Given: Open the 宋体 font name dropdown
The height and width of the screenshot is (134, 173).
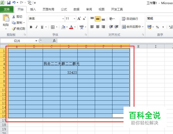Looking at the screenshot, I should (63, 19).
